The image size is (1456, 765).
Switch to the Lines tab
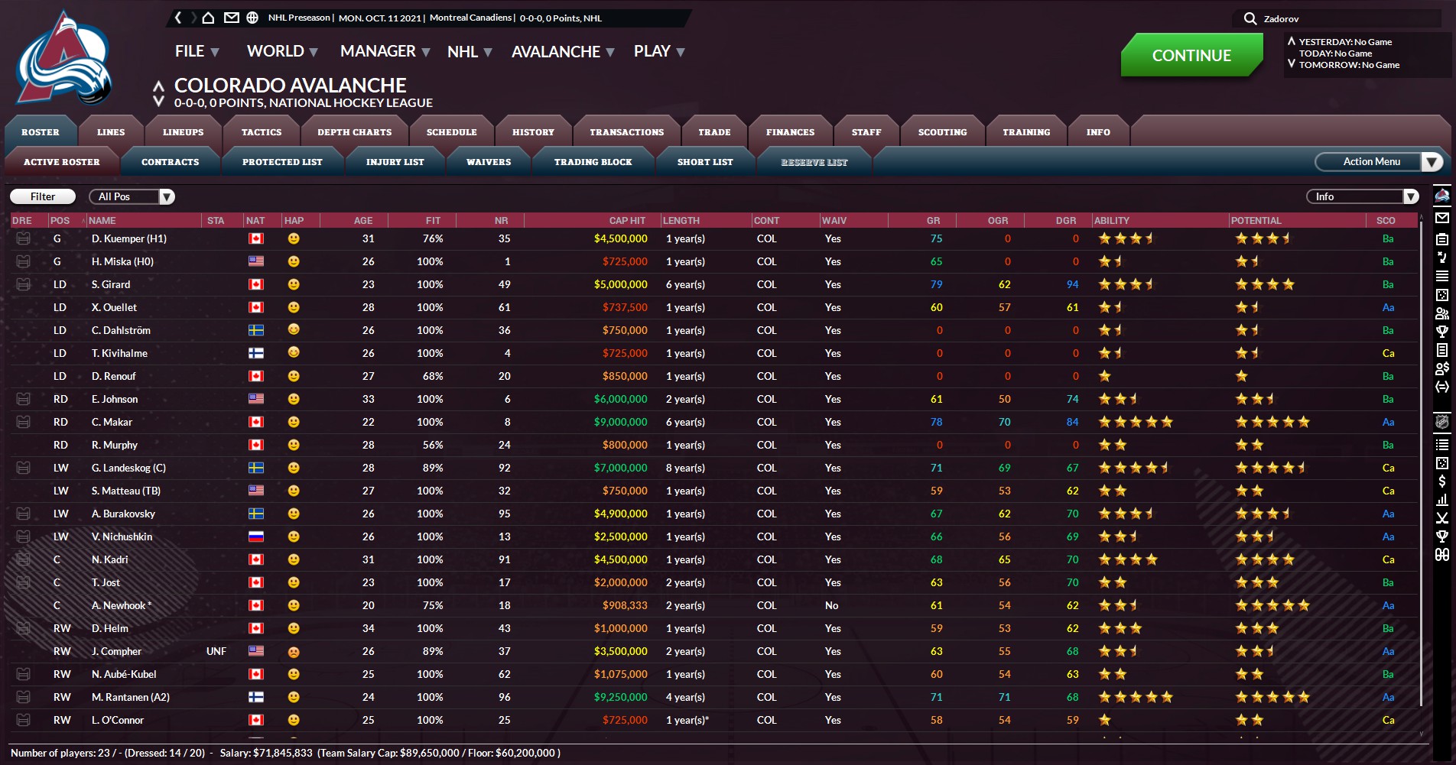[111, 132]
